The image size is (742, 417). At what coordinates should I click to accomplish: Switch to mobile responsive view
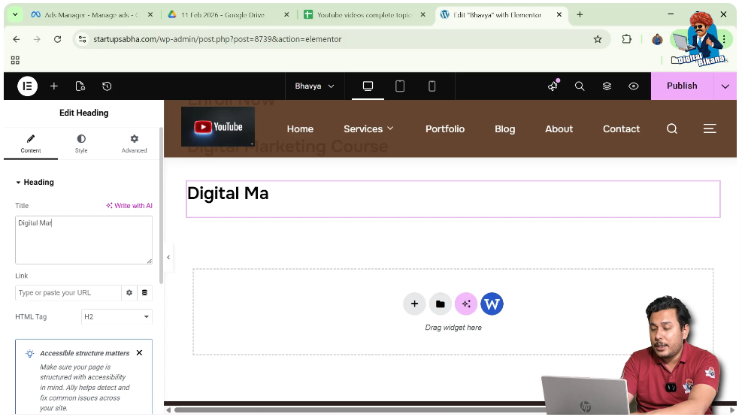432,86
